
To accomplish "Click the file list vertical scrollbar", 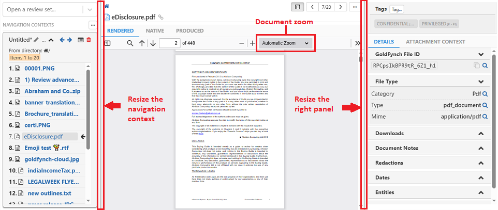I will click(x=88, y=109).
